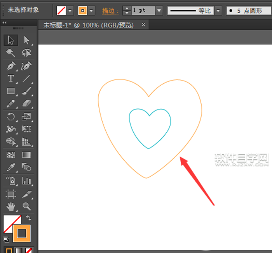Switch to the 未标题-1 document tab
This screenshot has height=253, width=272.
pyautogui.click(x=88, y=25)
